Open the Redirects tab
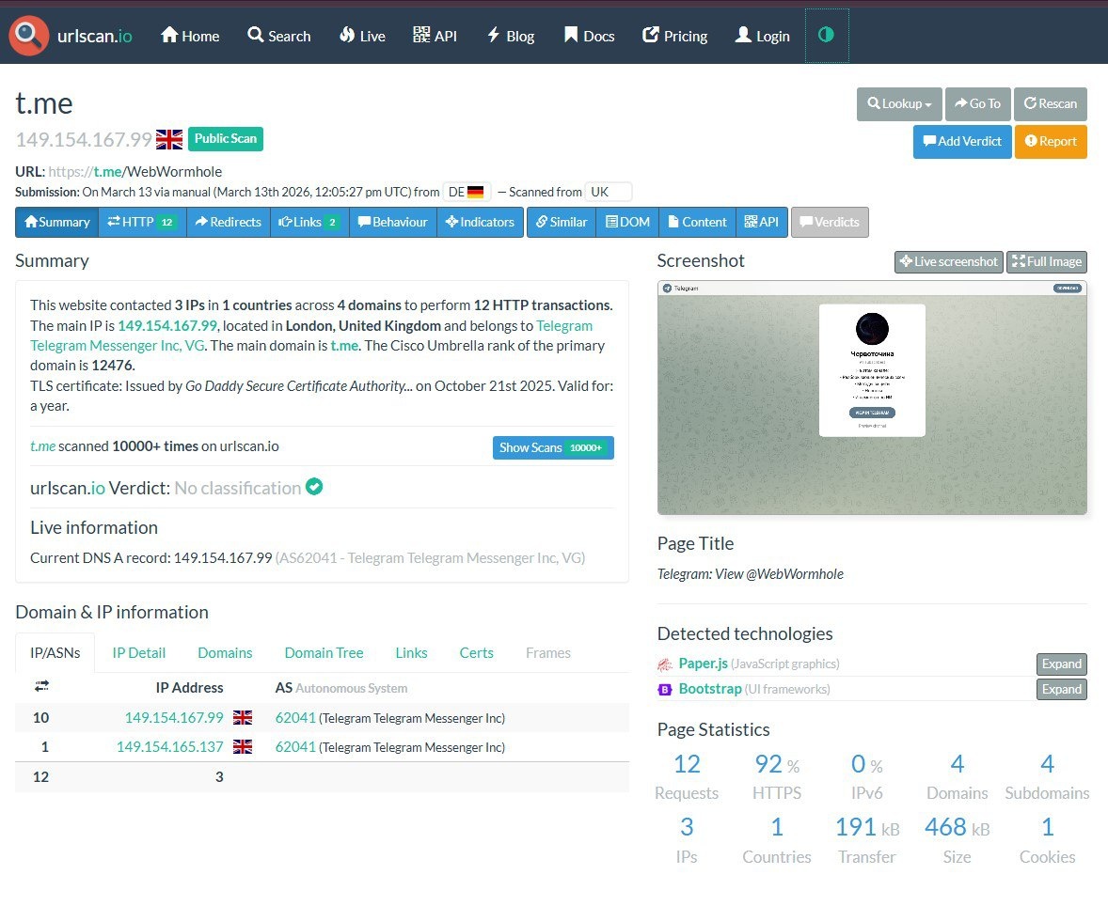The height and width of the screenshot is (906, 1108). coord(229,222)
